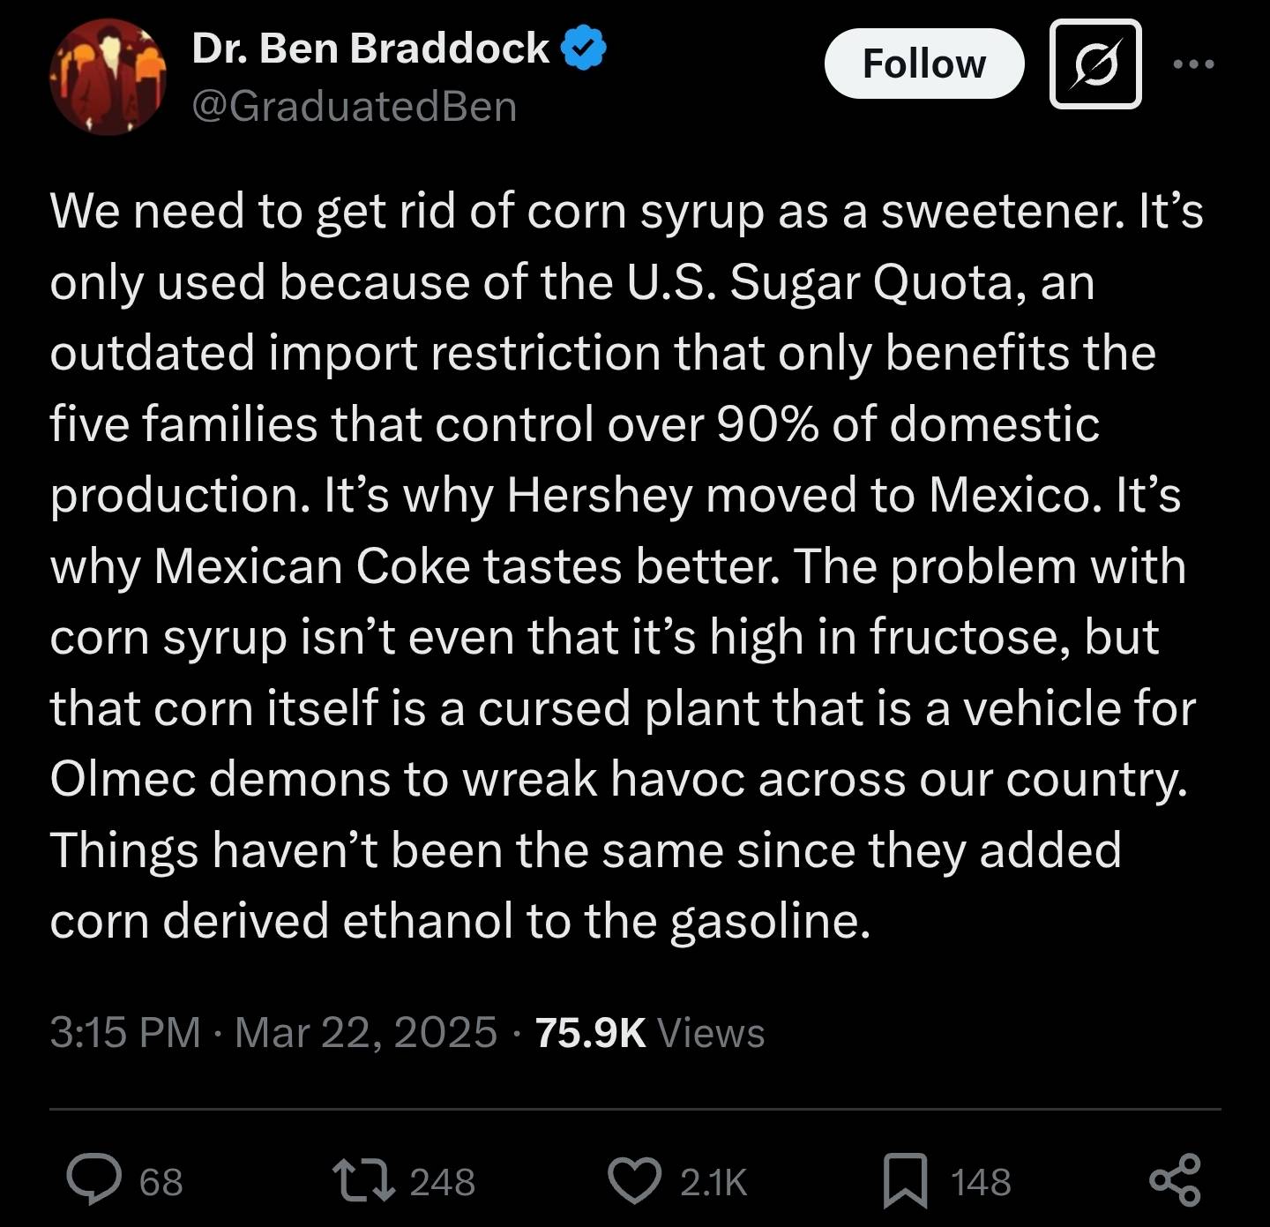
Task: Click the reply speech bubble icon
Action: 95,1180
